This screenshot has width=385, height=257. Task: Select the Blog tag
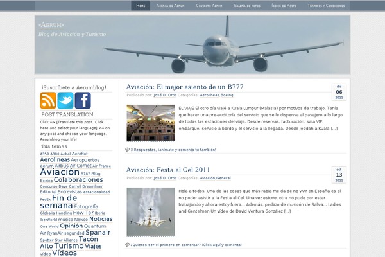[x=96, y=173]
